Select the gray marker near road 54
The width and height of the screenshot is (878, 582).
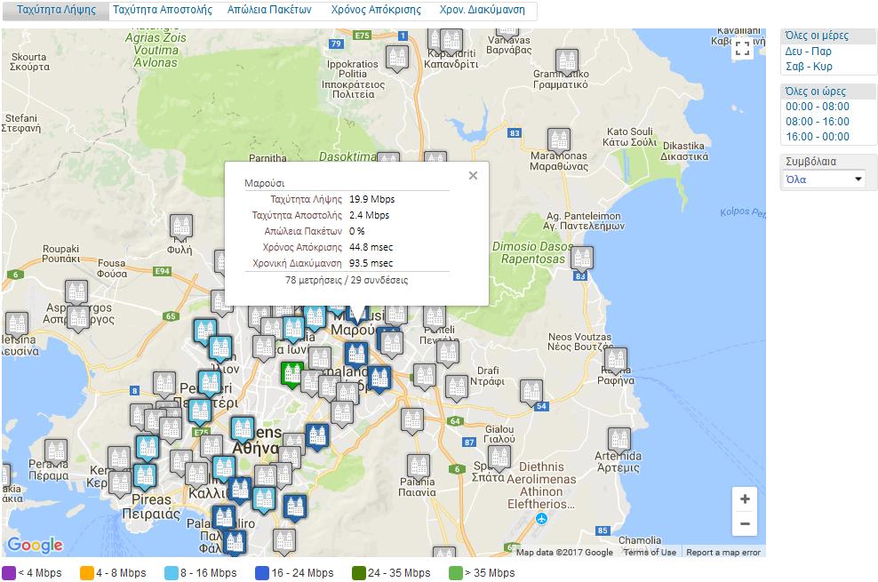coord(531,392)
